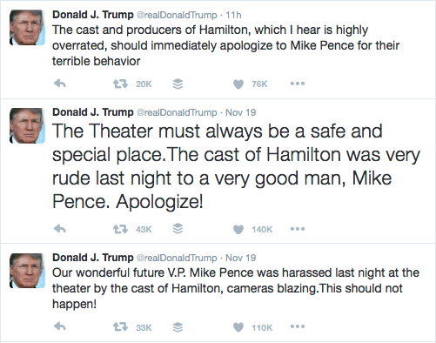Image resolution: width=436 pixels, height=343 pixels.
Task: Reply to the 'Theater must always be safe' tweet
Action: 60,229
